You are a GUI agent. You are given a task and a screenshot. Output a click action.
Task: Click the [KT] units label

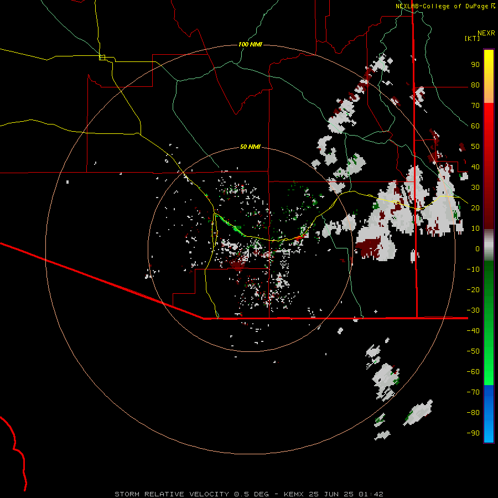click(472, 38)
